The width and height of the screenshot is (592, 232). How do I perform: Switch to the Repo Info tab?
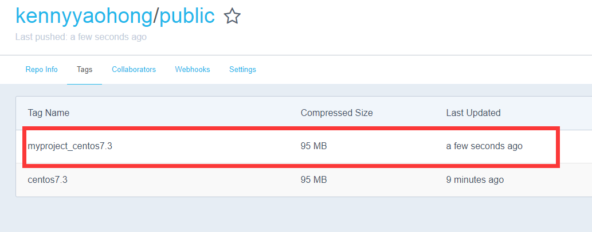pyautogui.click(x=41, y=70)
